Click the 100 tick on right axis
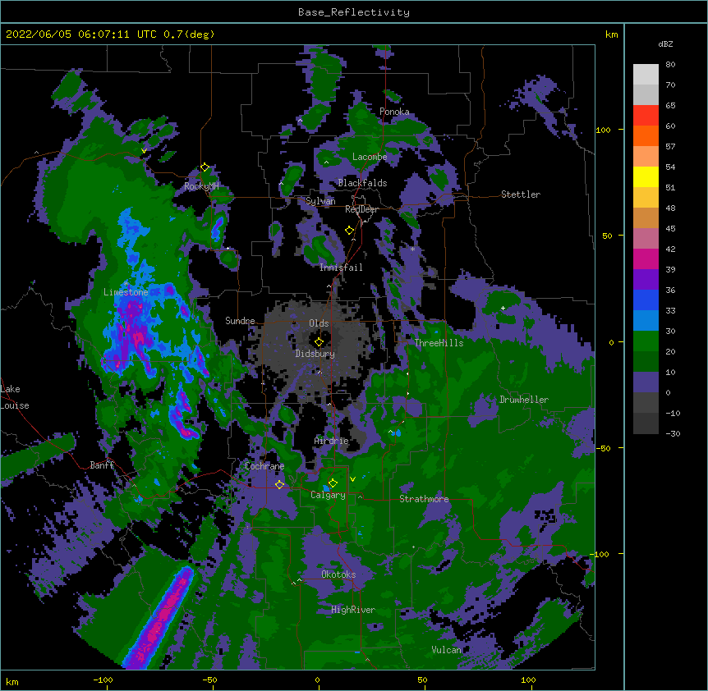The width and height of the screenshot is (708, 691). point(603,130)
